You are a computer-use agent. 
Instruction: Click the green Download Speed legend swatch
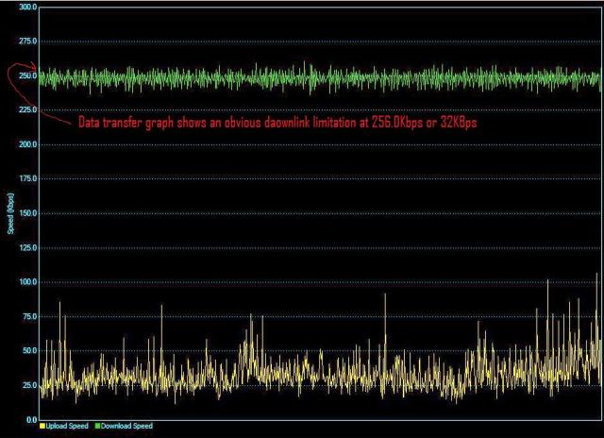coord(97,426)
